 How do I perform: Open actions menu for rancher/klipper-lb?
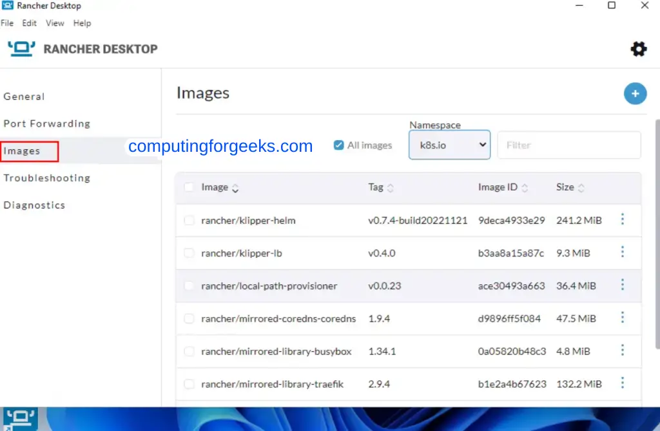(622, 252)
